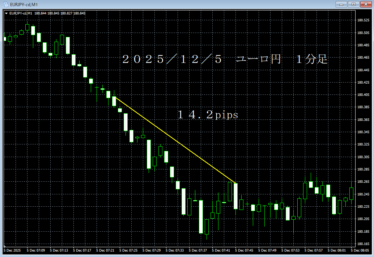Click the small candlestick icon before EURJPY-cd,M1 quote line
This screenshot has height=257, width=374.
7,13
